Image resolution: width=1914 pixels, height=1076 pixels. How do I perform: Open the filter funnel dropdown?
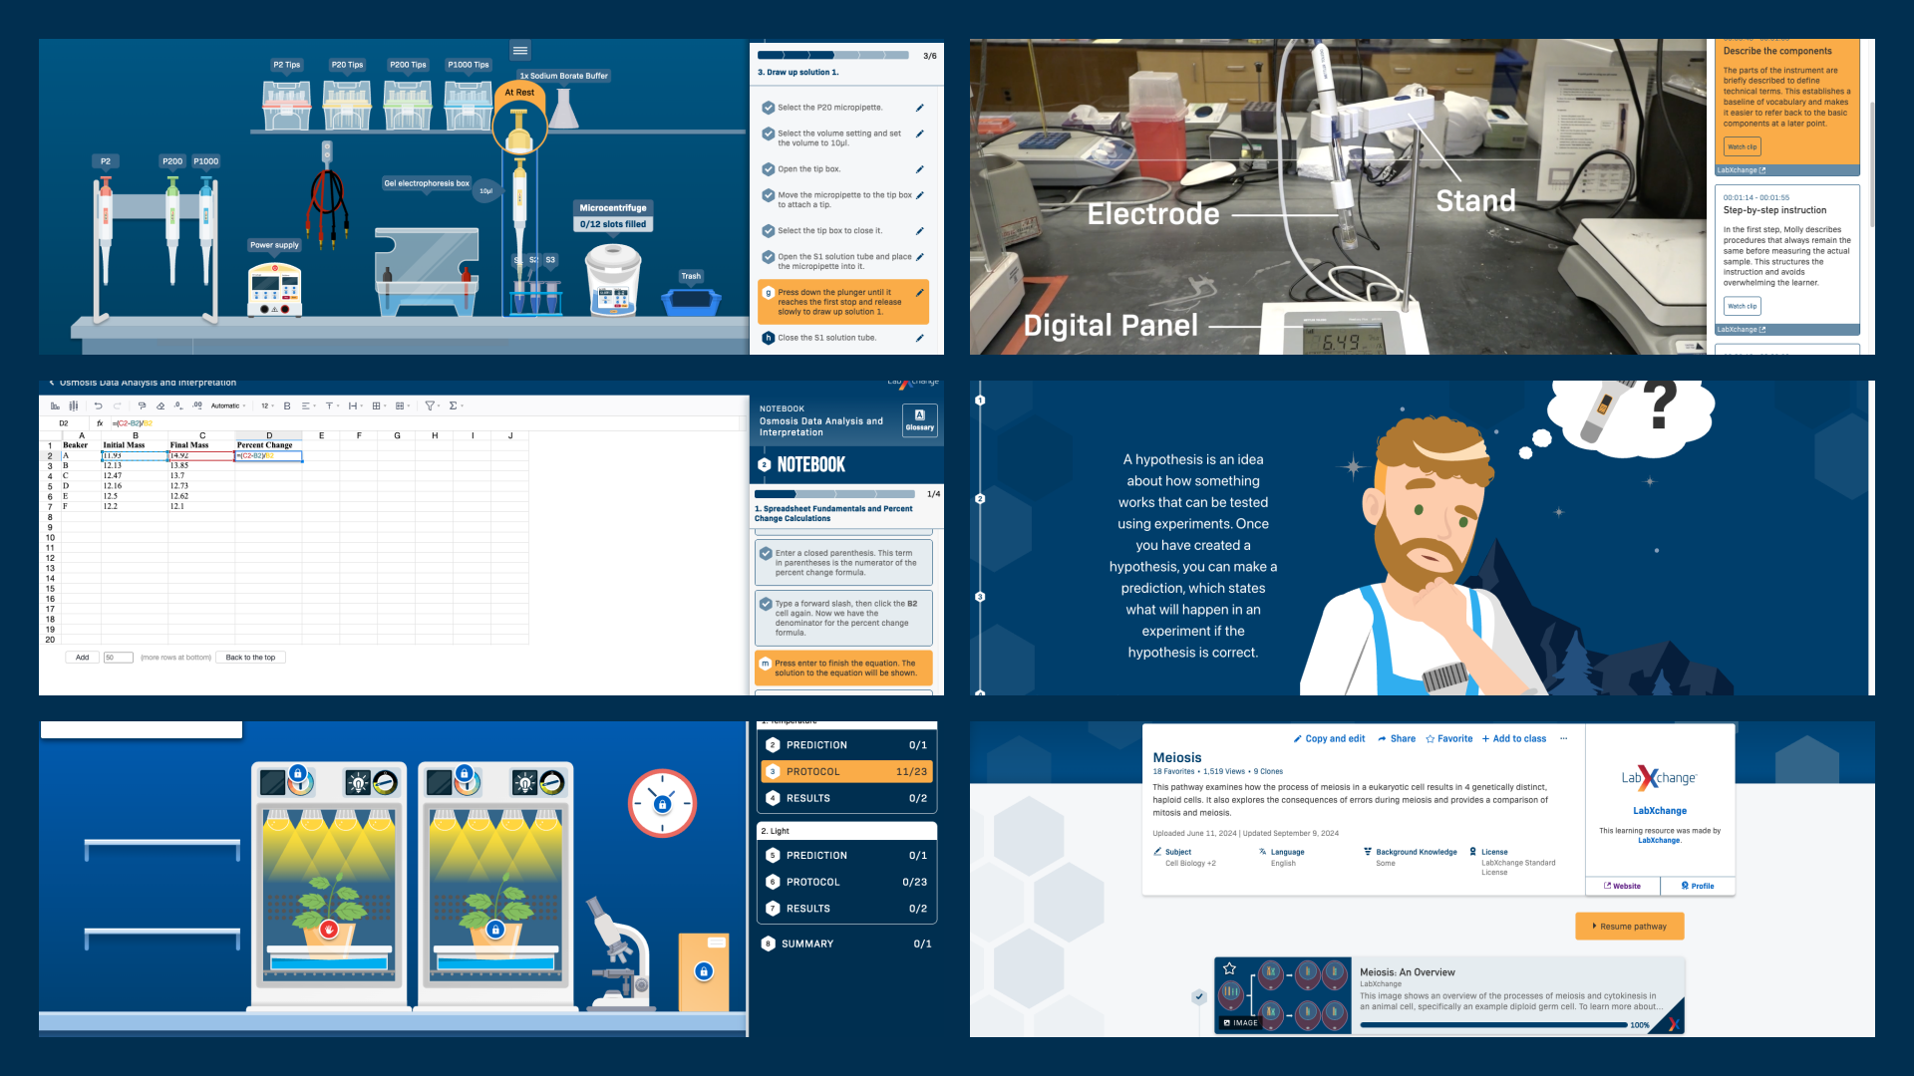coord(433,405)
